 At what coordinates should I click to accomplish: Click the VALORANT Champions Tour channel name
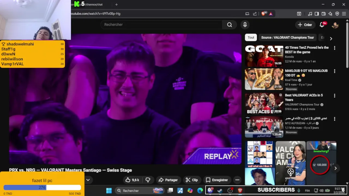(x=302, y=105)
